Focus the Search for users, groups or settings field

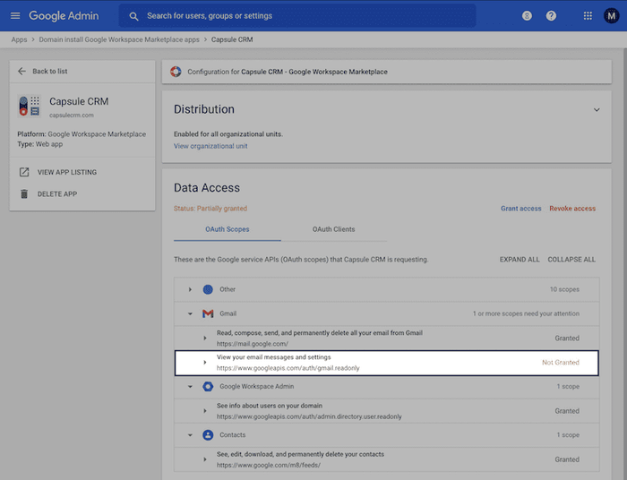(x=297, y=15)
